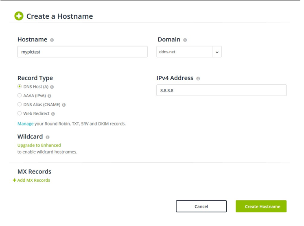Open the Manage records link

click(25, 124)
